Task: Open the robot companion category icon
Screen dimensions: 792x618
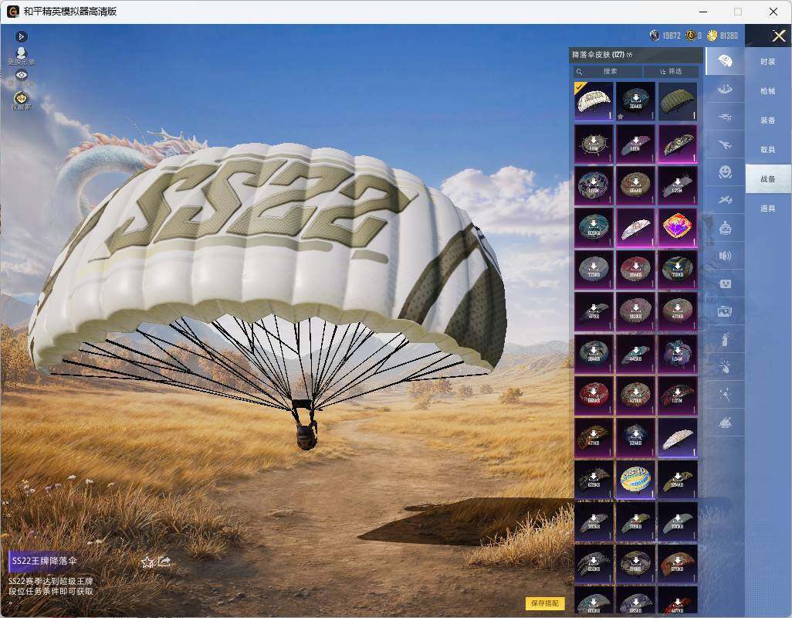Action: (726, 228)
